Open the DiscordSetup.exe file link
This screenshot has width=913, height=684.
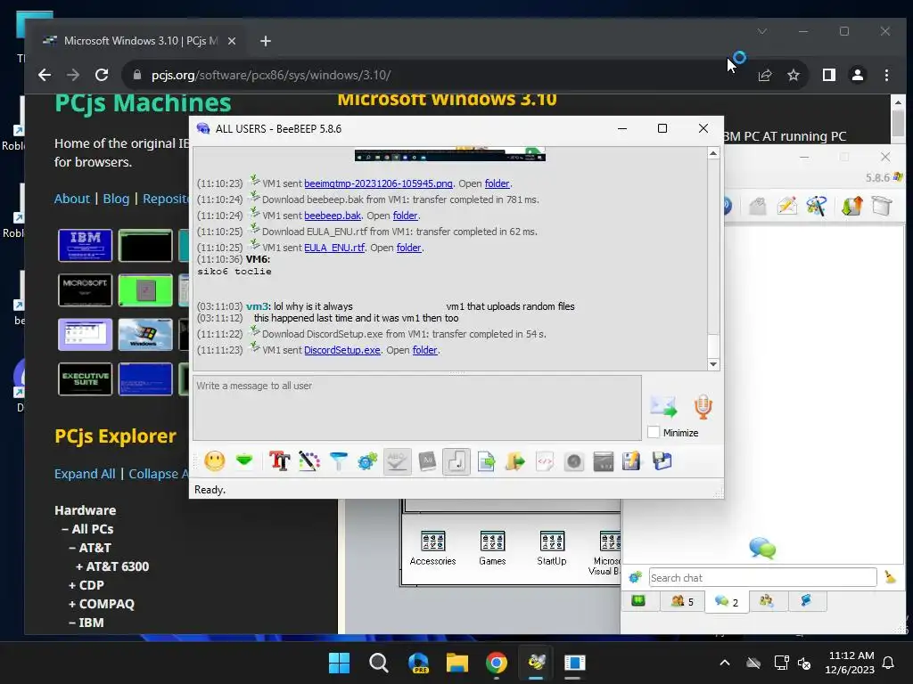tap(341, 350)
